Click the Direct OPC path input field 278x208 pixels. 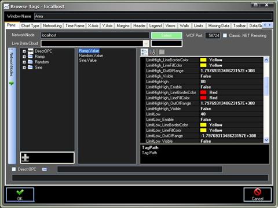[140, 169]
